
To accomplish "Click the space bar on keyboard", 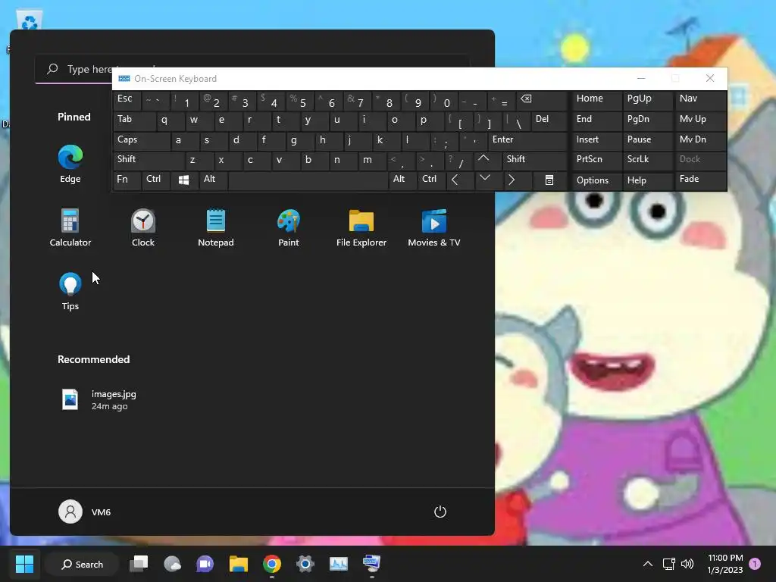I will (308, 180).
